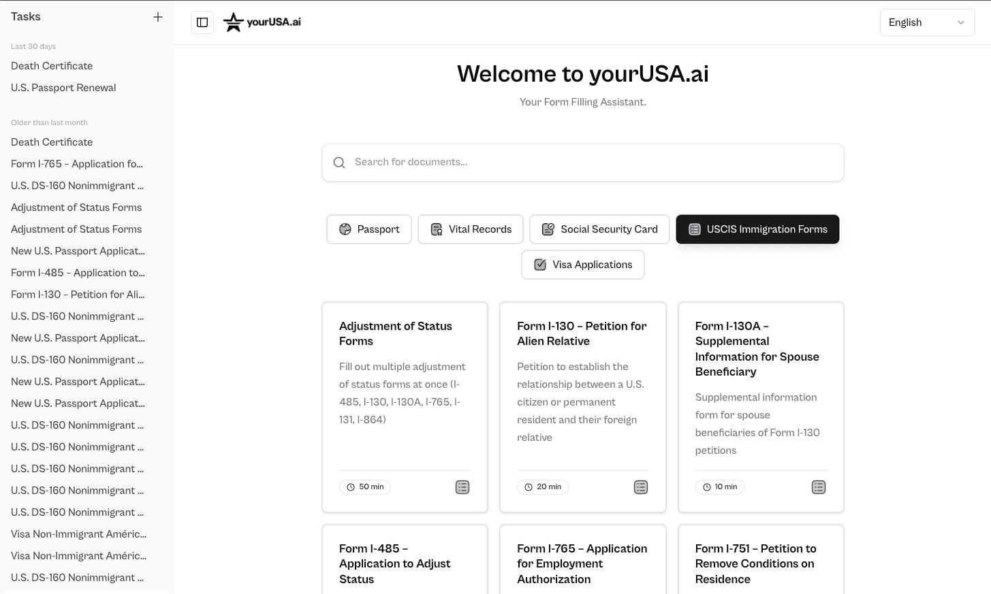Select the Social Security Card category tab
This screenshot has height=594, width=991.
coord(599,229)
